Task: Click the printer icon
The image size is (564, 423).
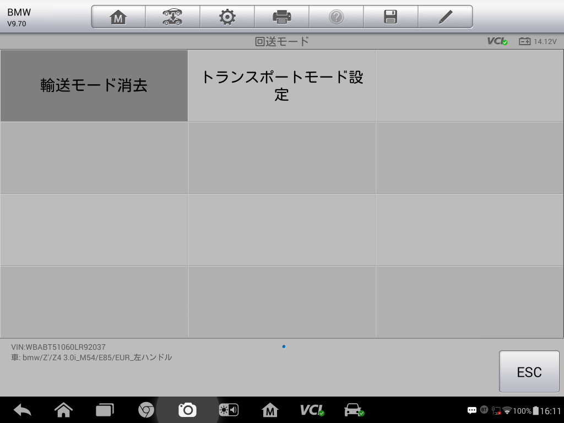Action: (x=281, y=17)
